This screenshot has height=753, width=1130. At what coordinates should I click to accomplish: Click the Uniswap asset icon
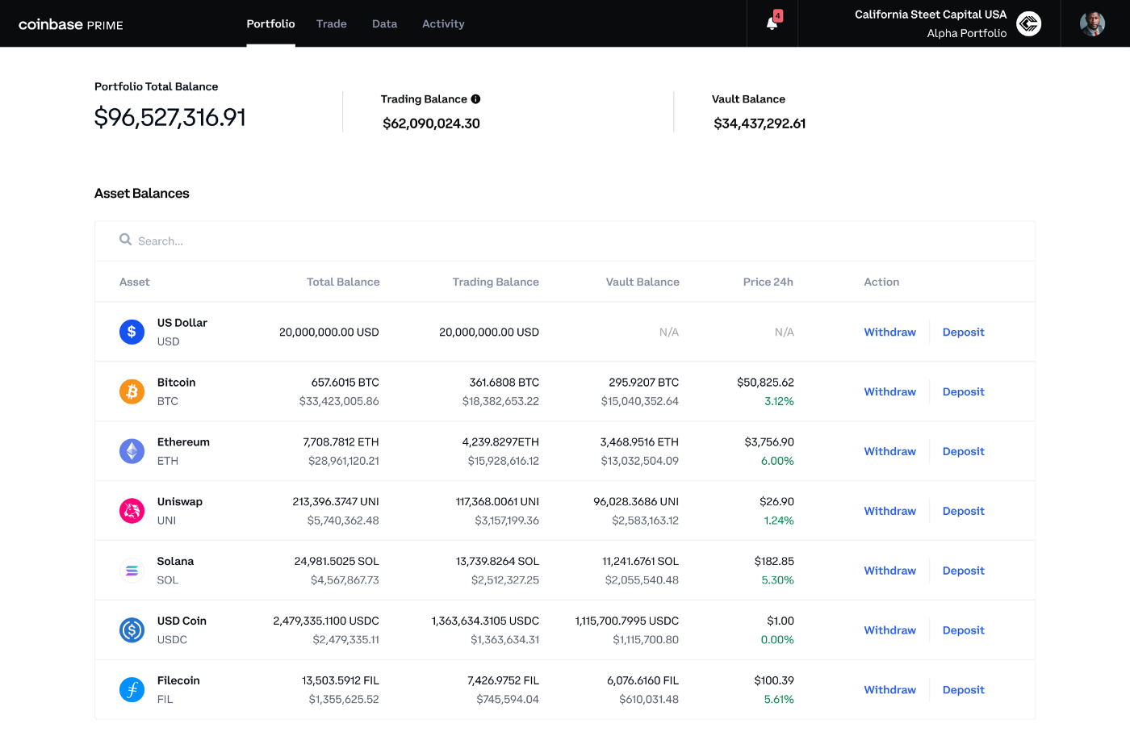132,510
